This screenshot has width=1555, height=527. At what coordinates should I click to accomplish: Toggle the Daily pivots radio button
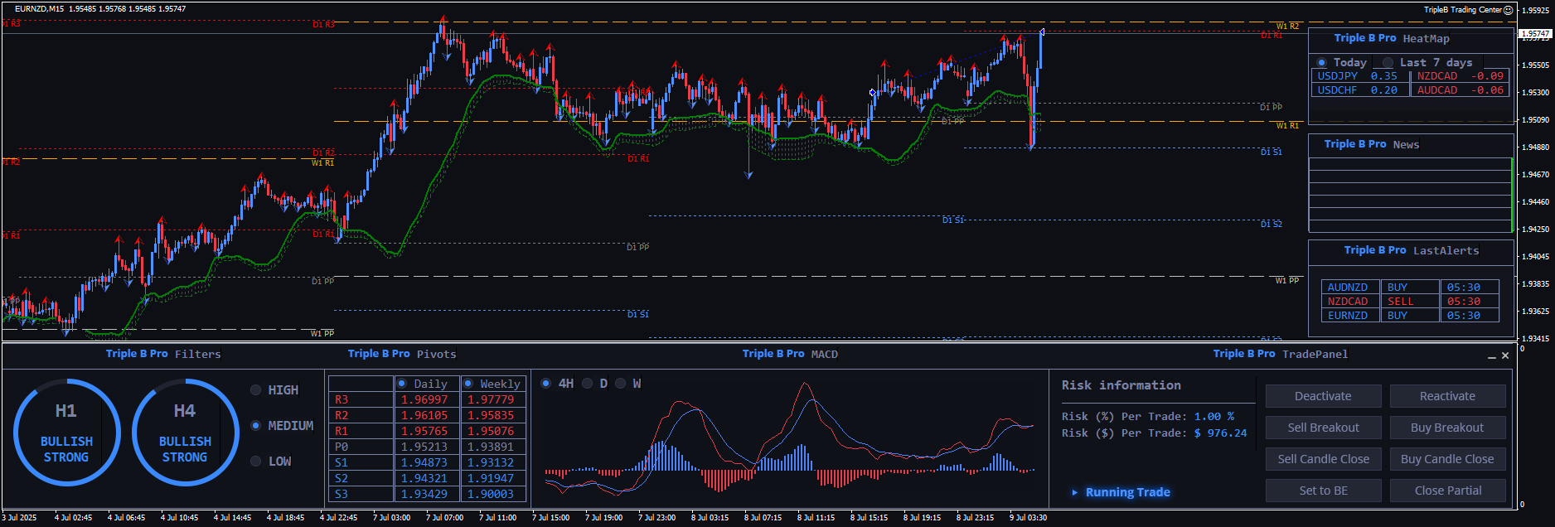[x=402, y=384]
